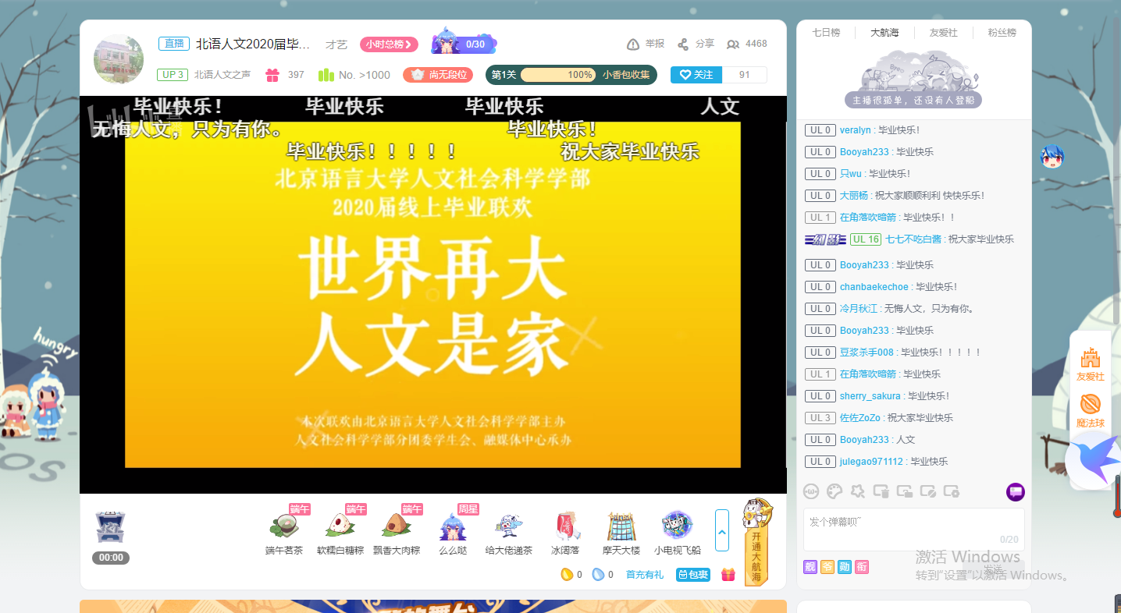Toggle the purple danmaku chat bubble button

pos(1015,491)
